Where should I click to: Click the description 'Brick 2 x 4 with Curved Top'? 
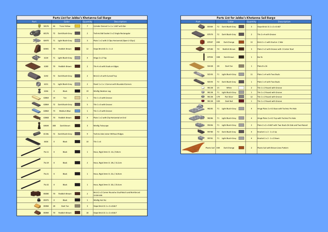pos(105,76)
